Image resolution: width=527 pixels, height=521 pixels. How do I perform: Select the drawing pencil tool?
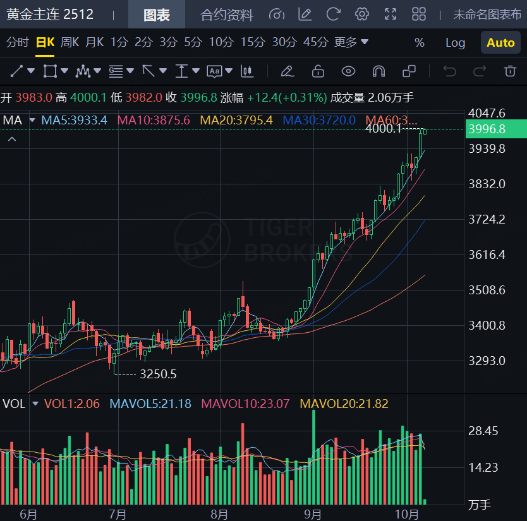pyautogui.click(x=287, y=71)
